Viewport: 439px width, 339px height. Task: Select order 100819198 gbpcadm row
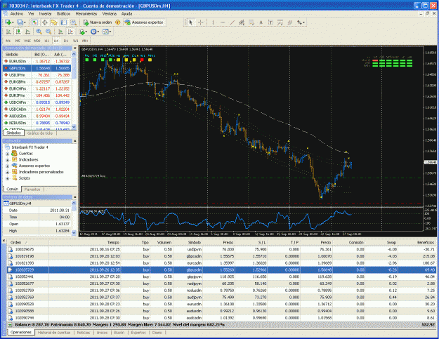[221, 256]
